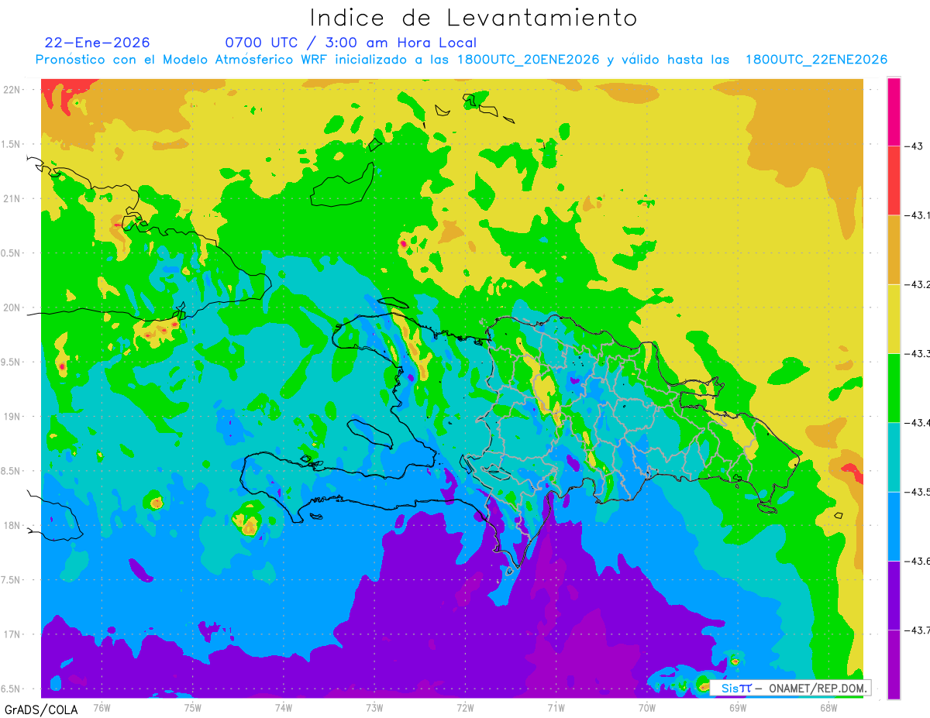The width and height of the screenshot is (930, 718).
Task: Click the '22N' latitude label
Action: [x=12, y=89]
